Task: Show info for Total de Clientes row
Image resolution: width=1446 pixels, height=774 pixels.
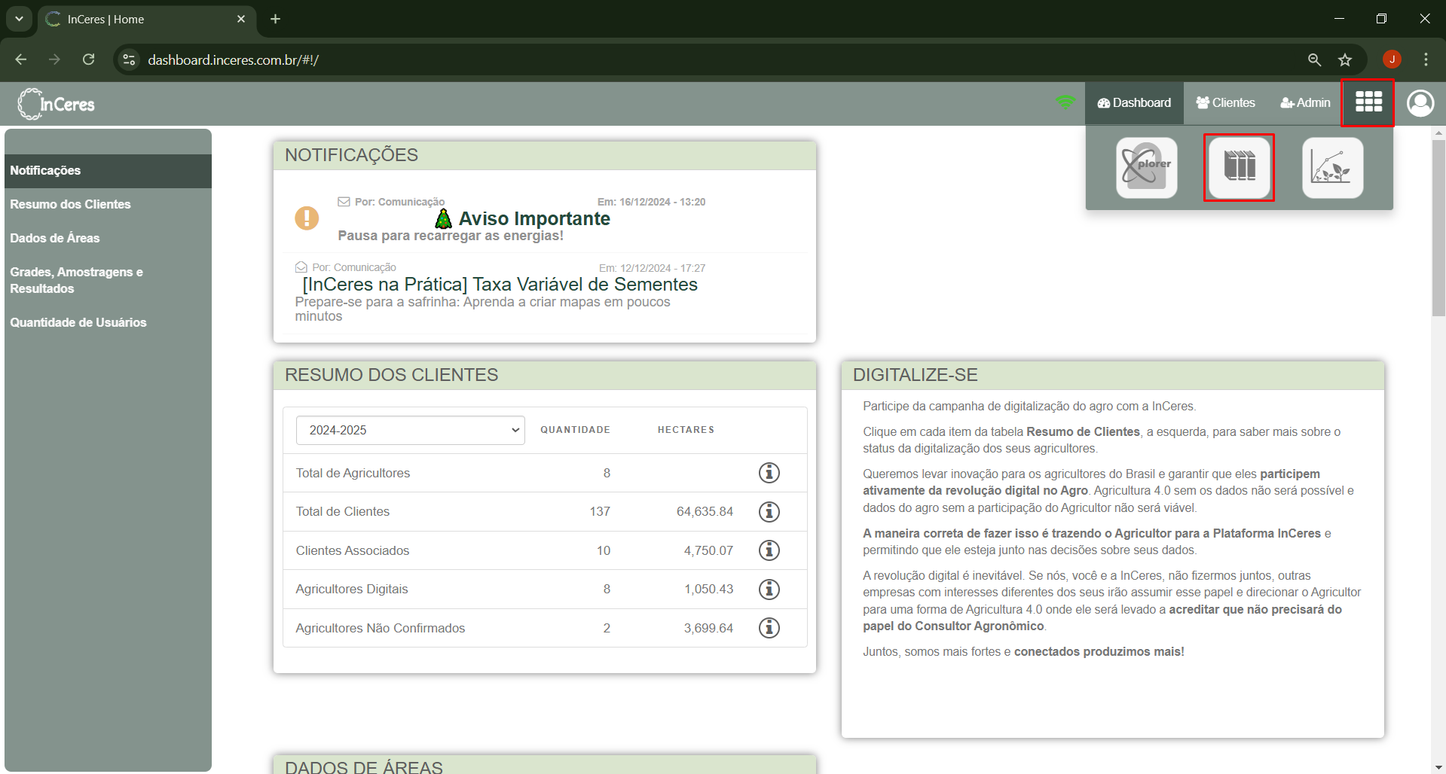Action: (769, 511)
